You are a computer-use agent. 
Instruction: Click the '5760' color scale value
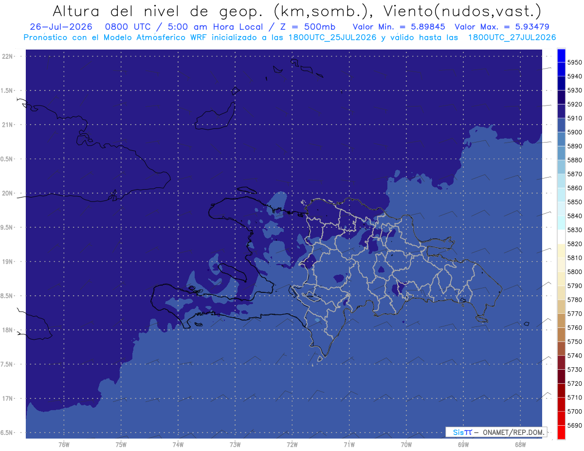[x=574, y=328]
